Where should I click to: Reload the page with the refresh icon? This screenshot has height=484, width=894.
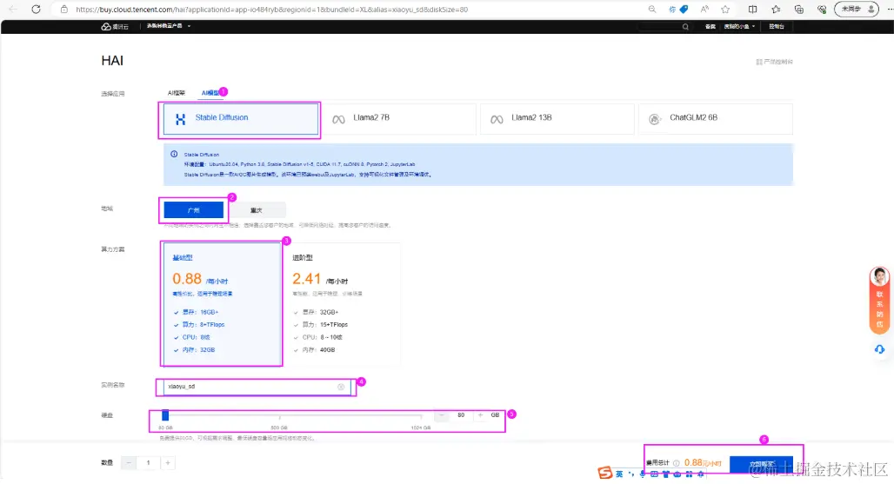click(x=36, y=9)
